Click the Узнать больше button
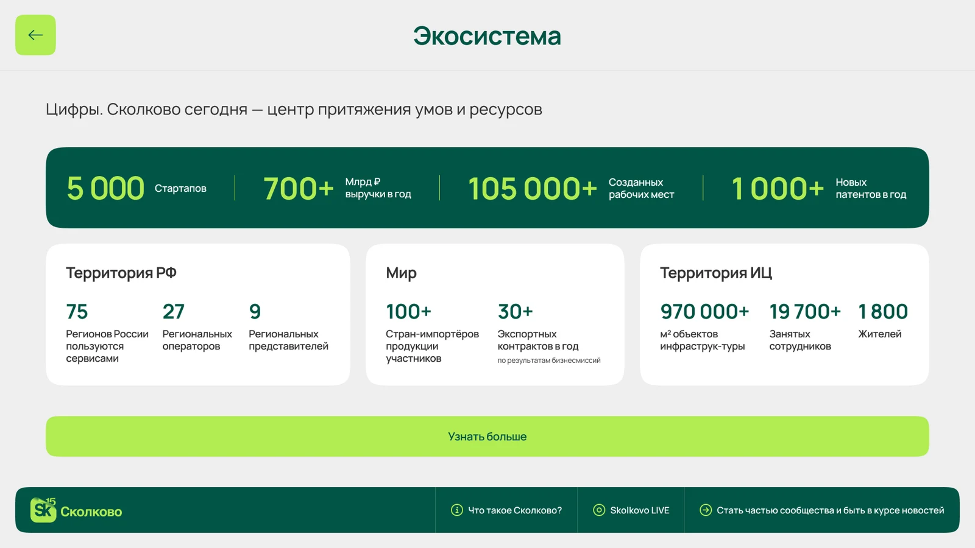Image resolution: width=975 pixels, height=548 pixels. click(487, 437)
